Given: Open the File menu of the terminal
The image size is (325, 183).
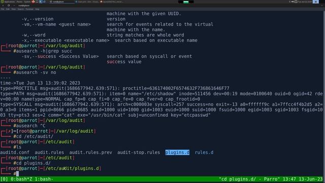Looking at the screenshot, I should (2, 9).
